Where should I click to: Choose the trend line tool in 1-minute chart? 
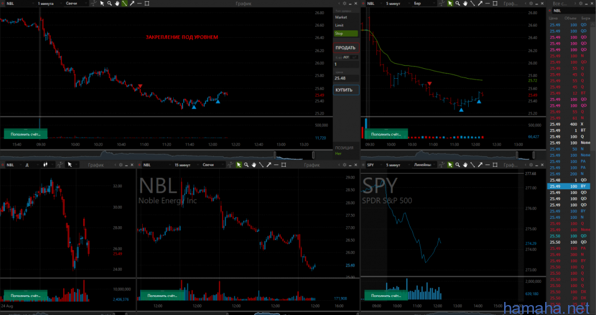(x=124, y=4)
